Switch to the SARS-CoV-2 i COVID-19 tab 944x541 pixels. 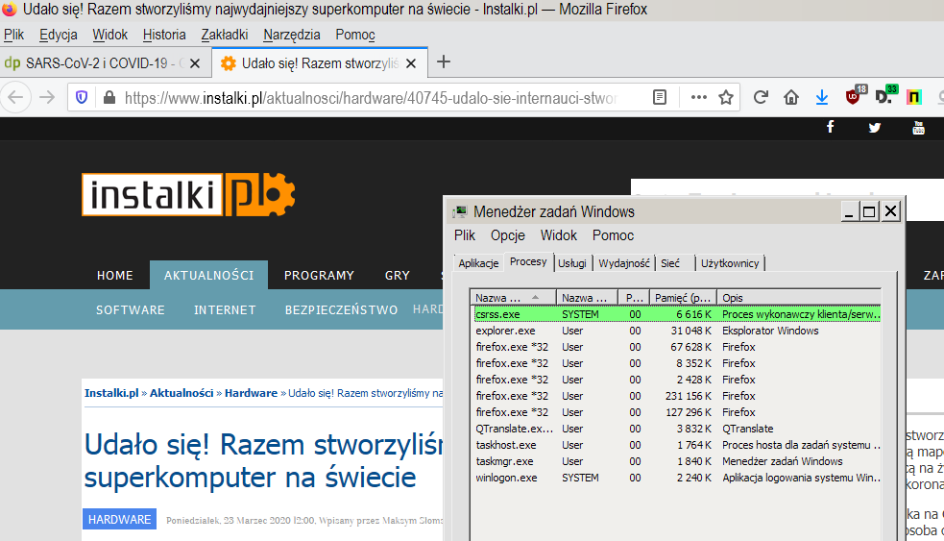pyautogui.click(x=106, y=63)
